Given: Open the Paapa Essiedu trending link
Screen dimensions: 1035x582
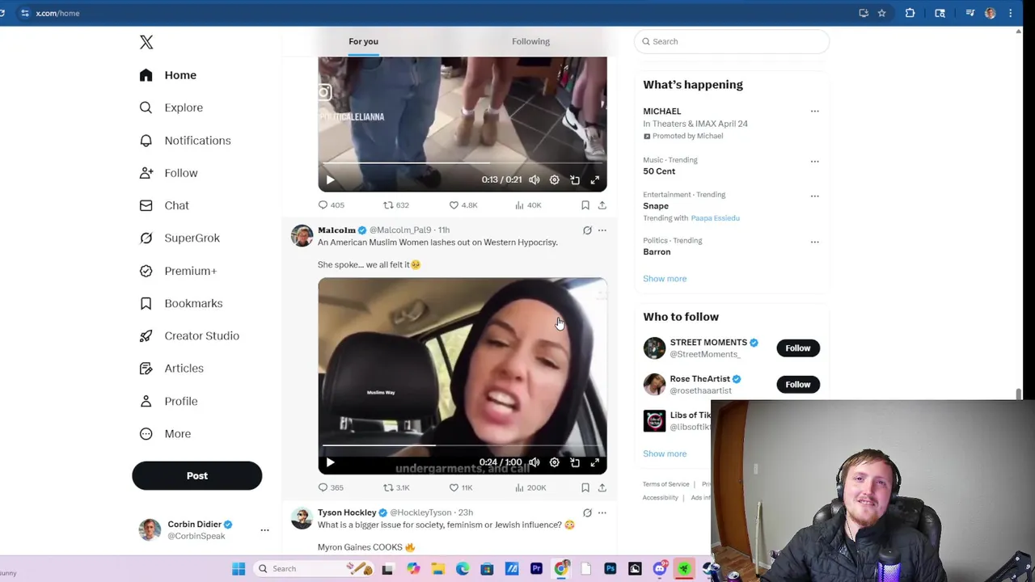Looking at the screenshot, I should tap(715, 218).
